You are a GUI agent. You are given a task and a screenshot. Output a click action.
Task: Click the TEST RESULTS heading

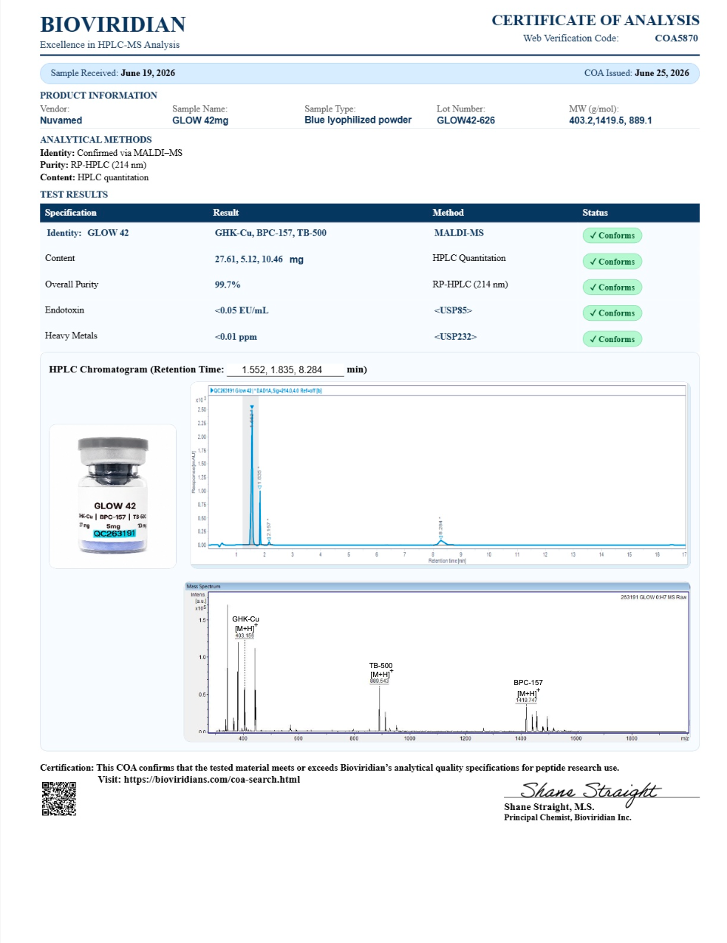[x=74, y=194]
